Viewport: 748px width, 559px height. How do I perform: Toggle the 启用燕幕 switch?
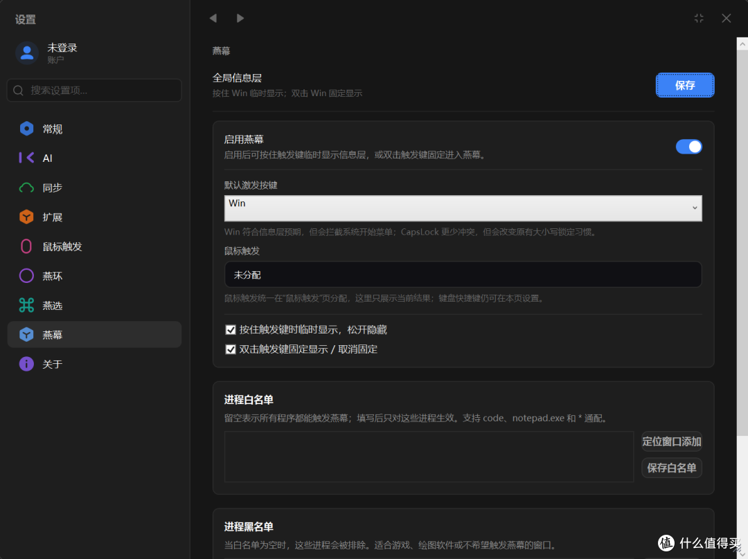(688, 147)
